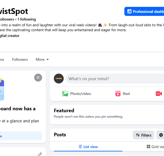164x156 pixels.
Task: Click the Grid view squares icon
Action: click(148, 147)
